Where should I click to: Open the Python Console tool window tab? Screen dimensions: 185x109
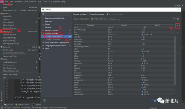[23, 104]
